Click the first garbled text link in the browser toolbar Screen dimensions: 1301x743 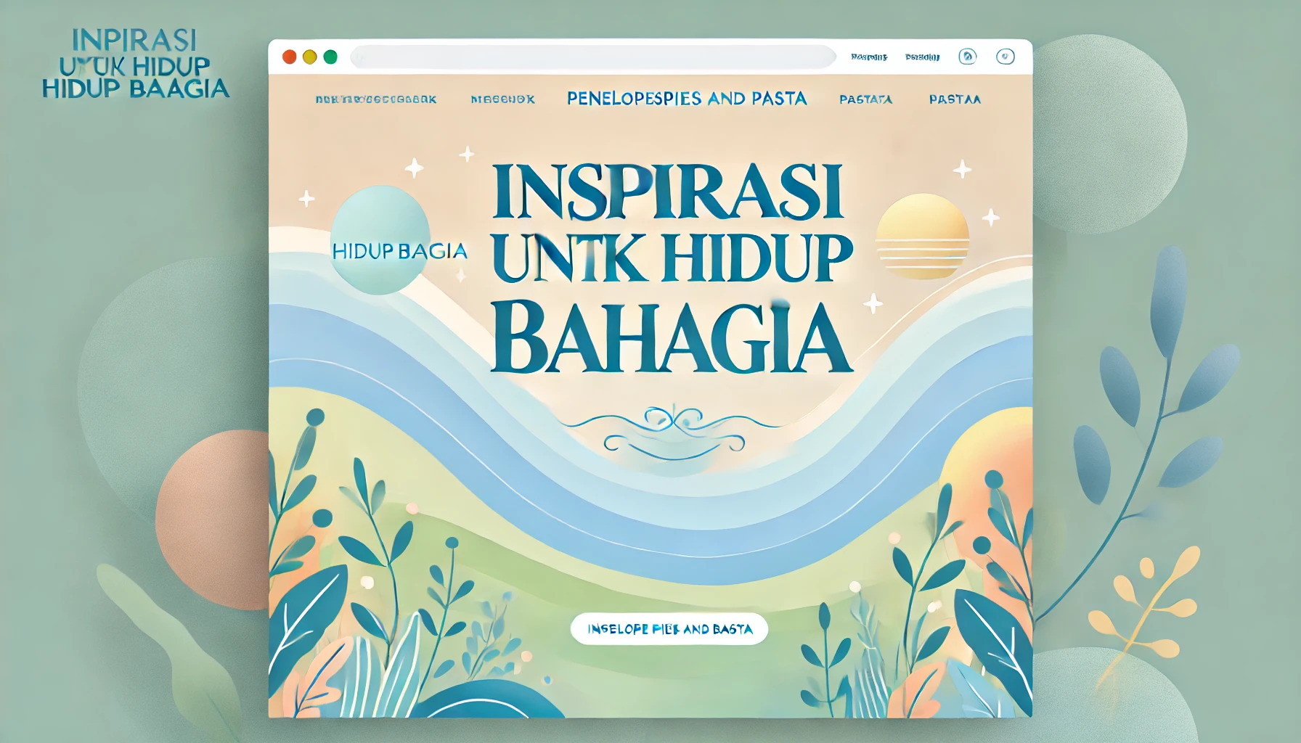click(869, 57)
